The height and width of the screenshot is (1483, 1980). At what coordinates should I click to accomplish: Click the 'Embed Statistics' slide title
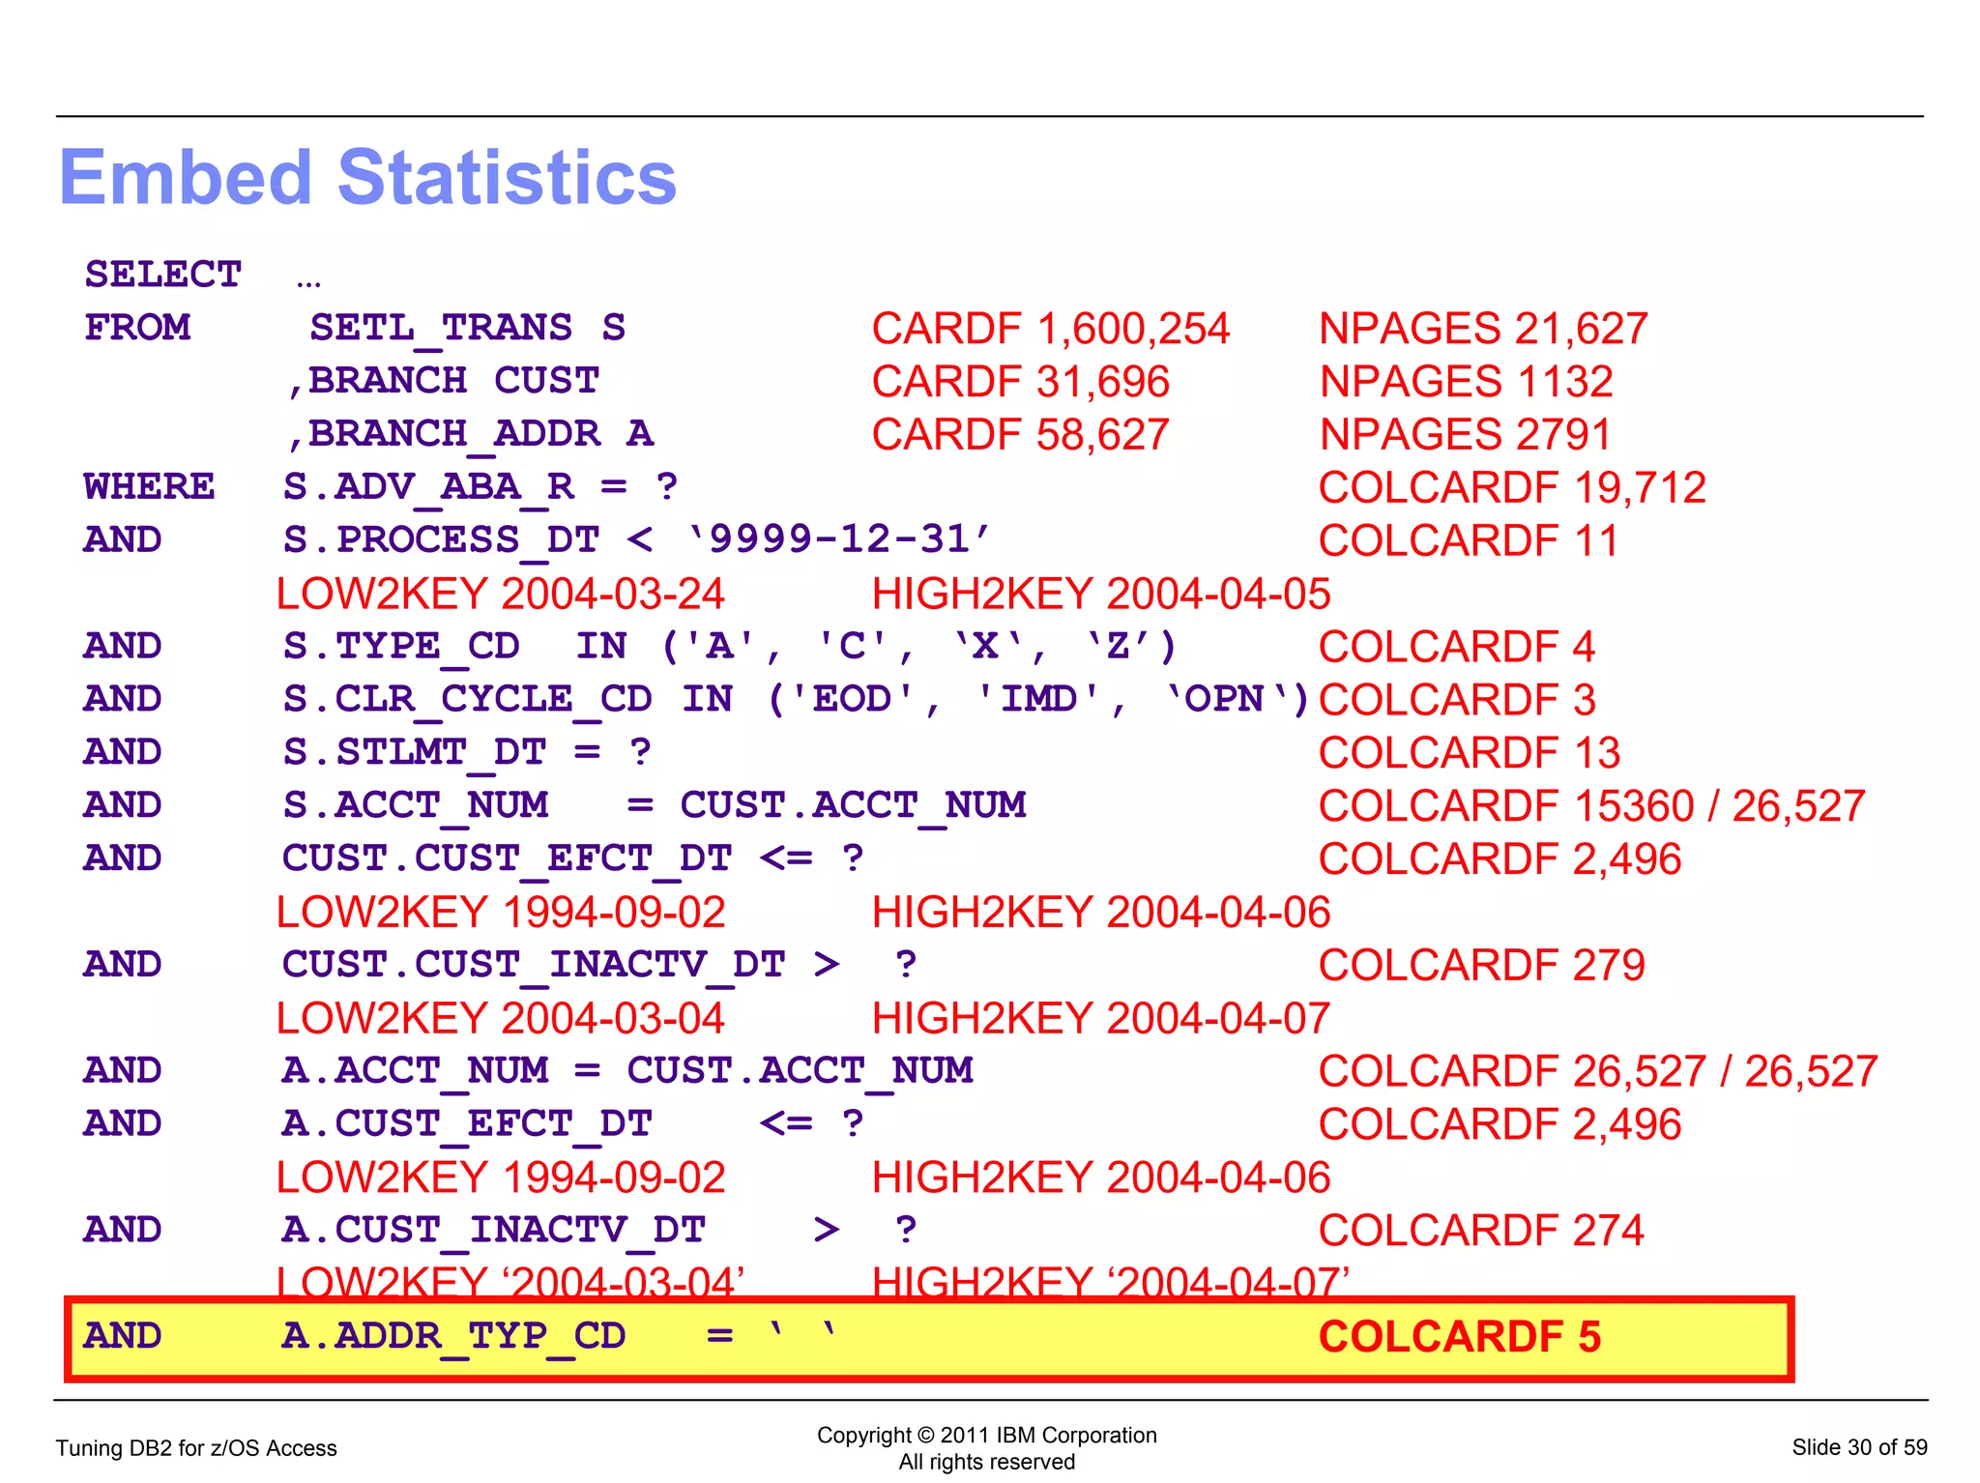pos(367,178)
